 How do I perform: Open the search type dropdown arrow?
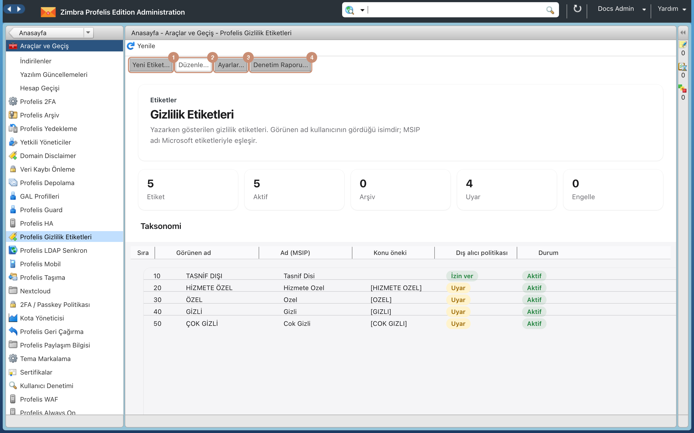click(x=362, y=10)
